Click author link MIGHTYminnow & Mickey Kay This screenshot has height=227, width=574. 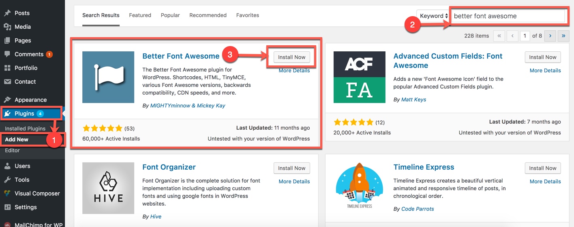[x=188, y=105]
